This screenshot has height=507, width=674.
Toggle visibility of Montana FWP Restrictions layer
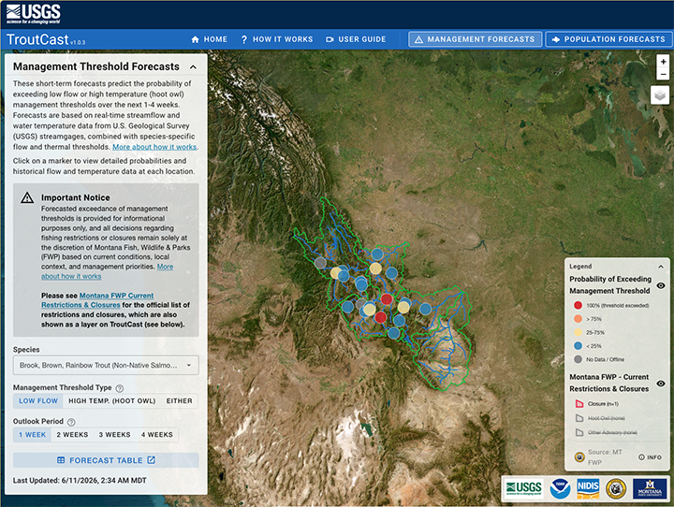(661, 384)
